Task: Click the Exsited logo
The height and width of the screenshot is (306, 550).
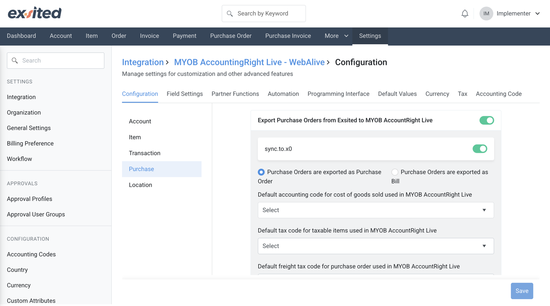Action: 35,13
